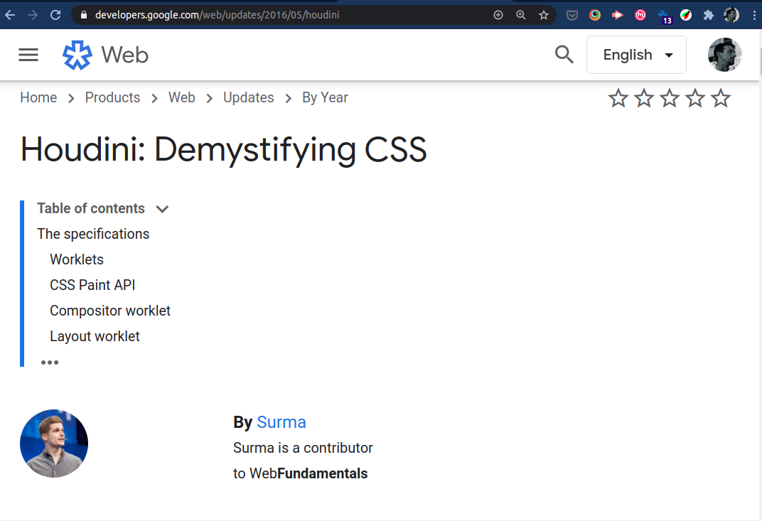The image size is (762, 521).
Task: Click the striped multicolor circle extension
Action: (686, 15)
